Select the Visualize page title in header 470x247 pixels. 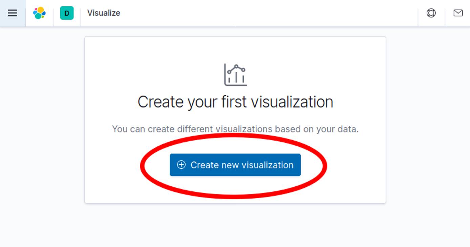tap(104, 13)
